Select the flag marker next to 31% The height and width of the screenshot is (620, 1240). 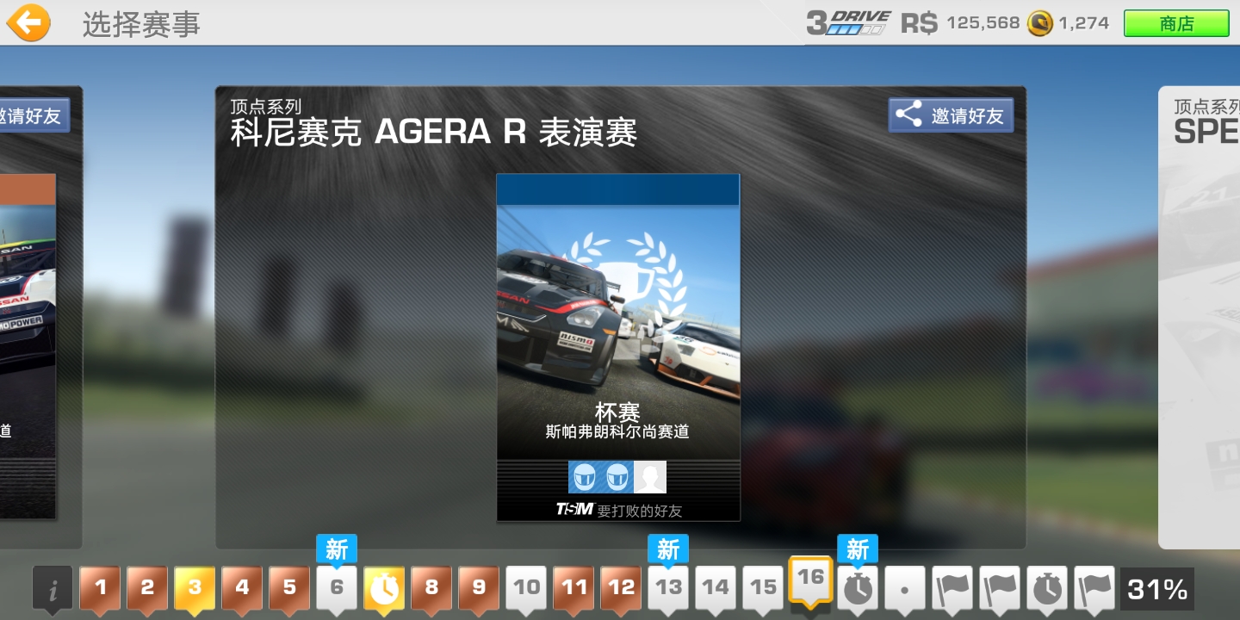coord(1094,590)
